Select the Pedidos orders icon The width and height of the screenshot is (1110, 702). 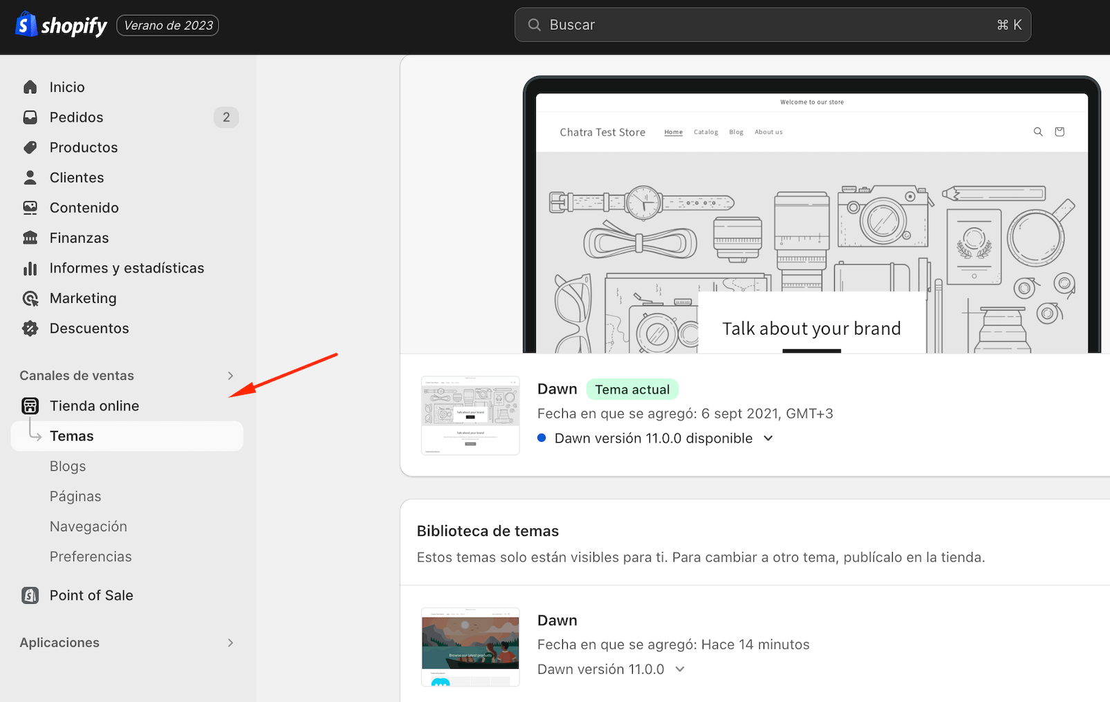(x=30, y=117)
